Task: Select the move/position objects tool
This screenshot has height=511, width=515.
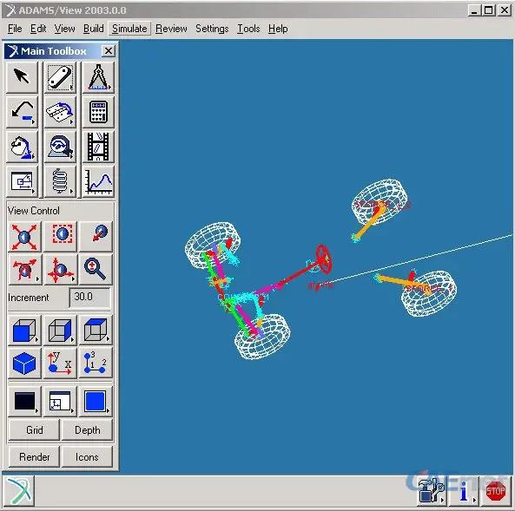Action: pyautogui.click(x=22, y=181)
